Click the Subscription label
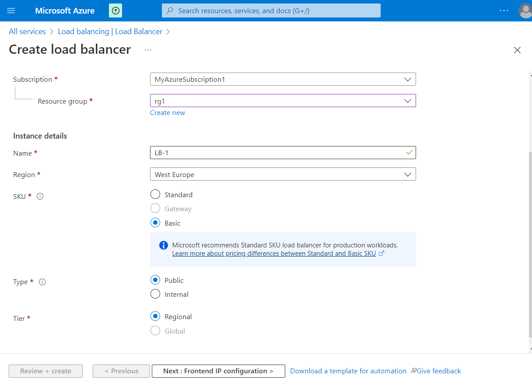 [33, 80]
